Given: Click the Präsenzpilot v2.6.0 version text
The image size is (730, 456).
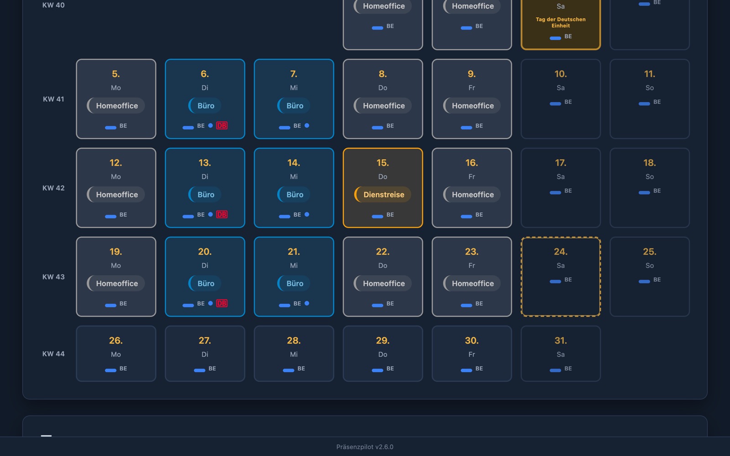Looking at the screenshot, I should coord(365,447).
